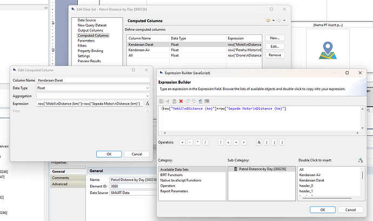The image size is (373, 221).
Task: Click the Copy icon in Expression Builder toolbar
Action: 161,101
